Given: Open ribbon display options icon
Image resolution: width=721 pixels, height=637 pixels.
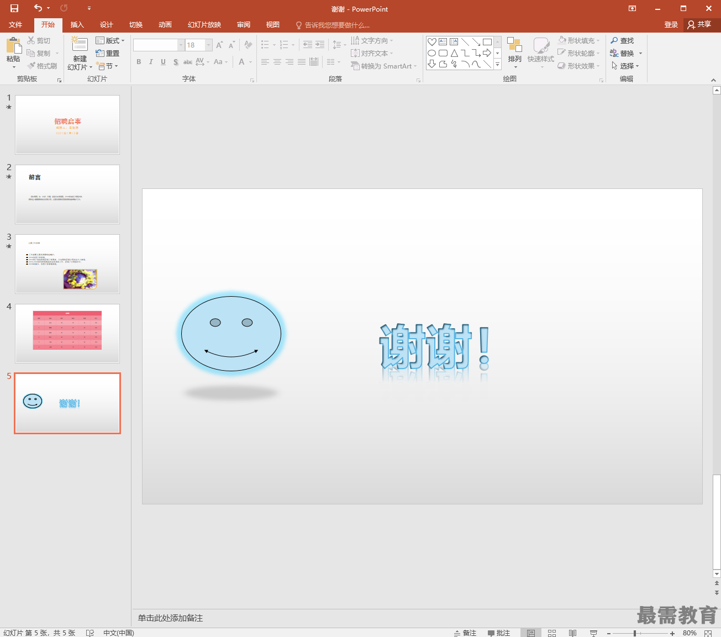Looking at the screenshot, I should 632,8.
